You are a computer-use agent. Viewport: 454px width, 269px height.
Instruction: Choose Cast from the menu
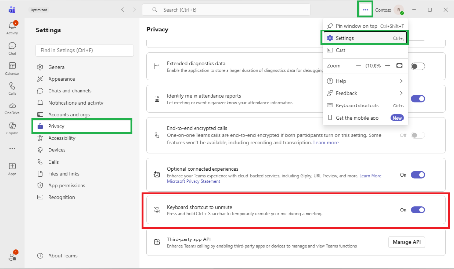[x=365, y=50]
